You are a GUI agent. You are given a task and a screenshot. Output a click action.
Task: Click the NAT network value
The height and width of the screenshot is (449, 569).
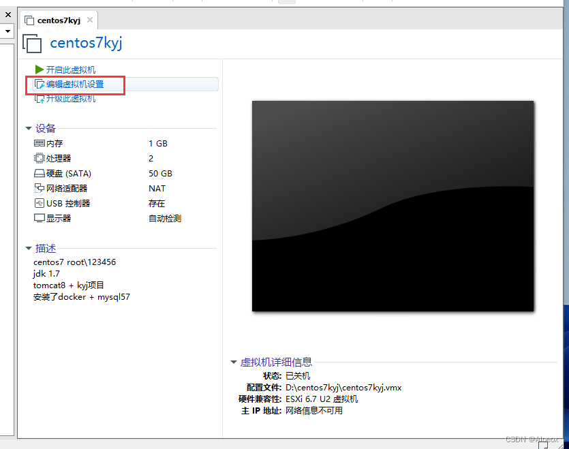(157, 188)
